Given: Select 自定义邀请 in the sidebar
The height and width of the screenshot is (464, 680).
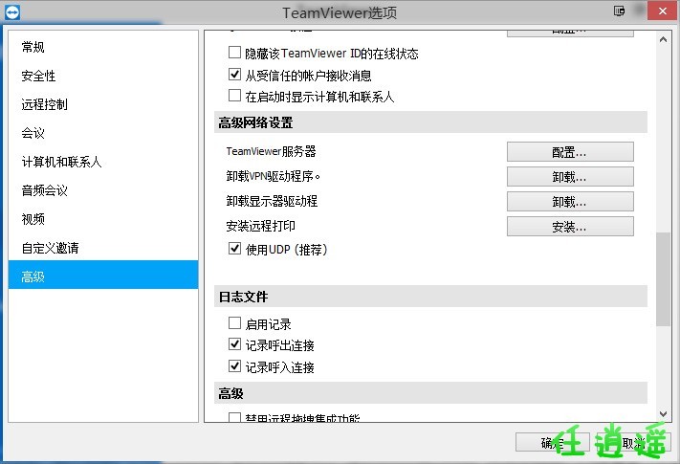Looking at the screenshot, I should (103, 248).
